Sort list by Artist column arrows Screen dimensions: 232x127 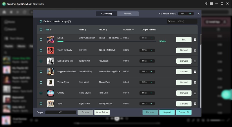click(x=85, y=30)
